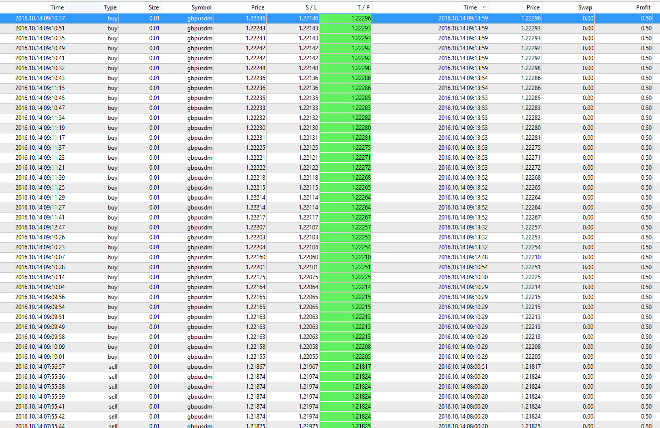Click the Time header beside the Type header
This screenshot has width=660, height=428.
pos(33,7)
